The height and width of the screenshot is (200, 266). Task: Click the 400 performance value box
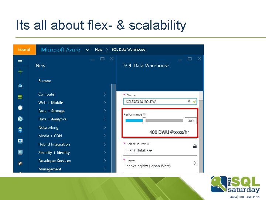click(191, 121)
